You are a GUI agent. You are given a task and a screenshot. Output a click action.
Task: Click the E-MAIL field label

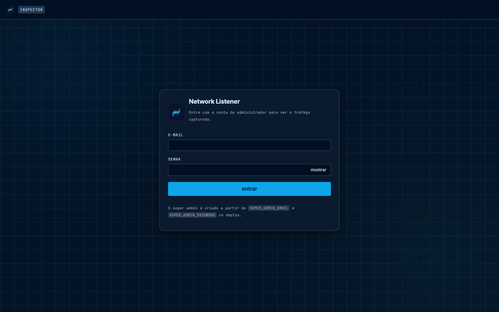175,135
